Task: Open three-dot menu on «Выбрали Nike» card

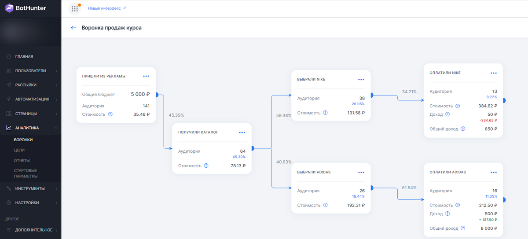Action: pyautogui.click(x=361, y=79)
